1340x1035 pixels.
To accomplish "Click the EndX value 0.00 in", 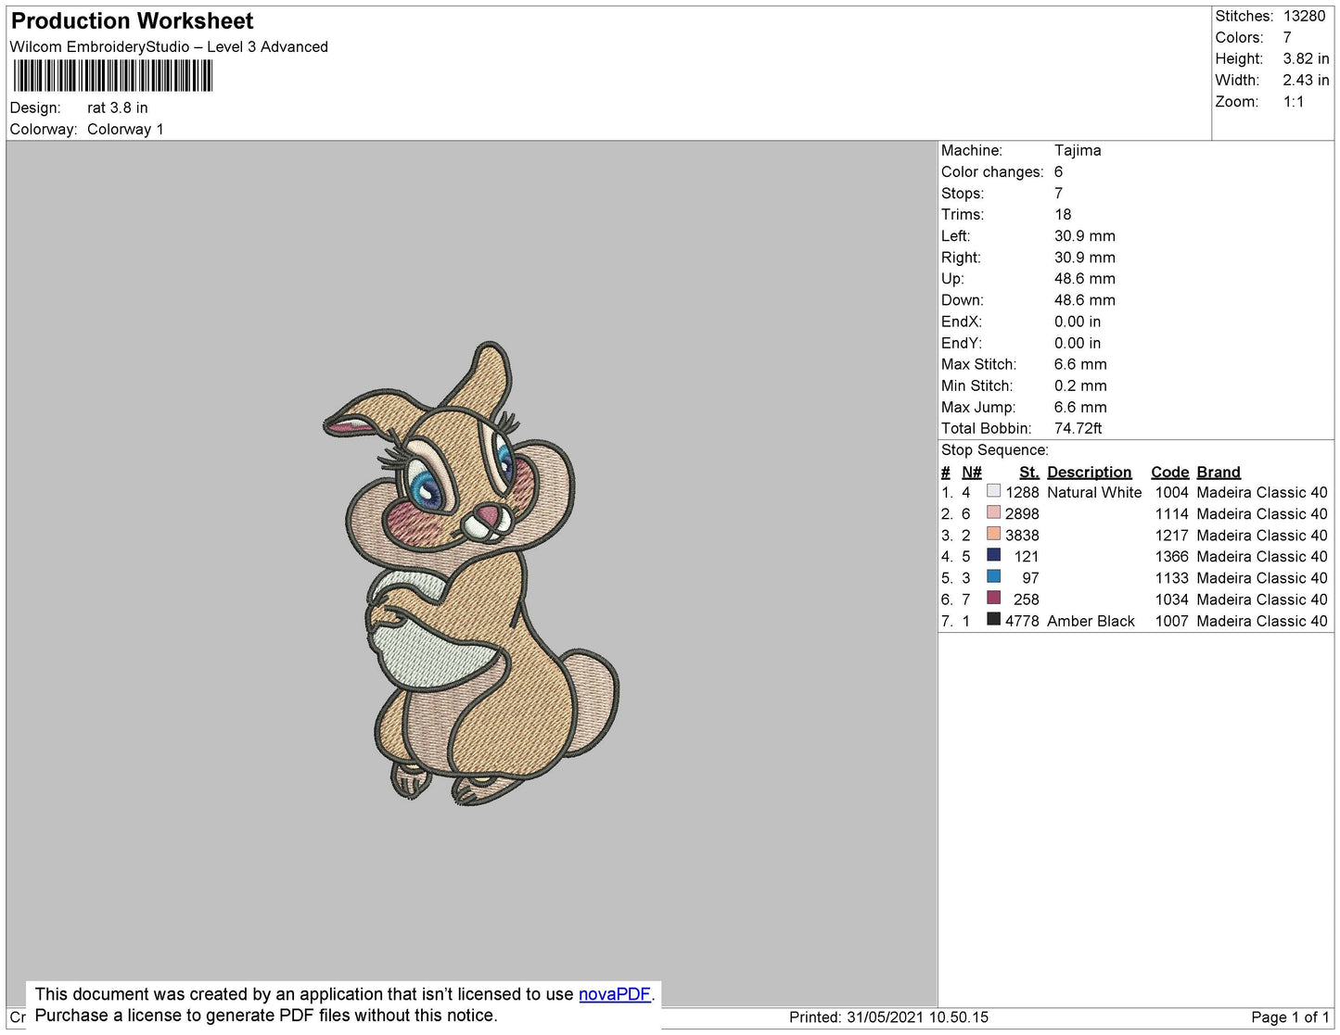I will pyautogui.click(x=1078, y=322).
